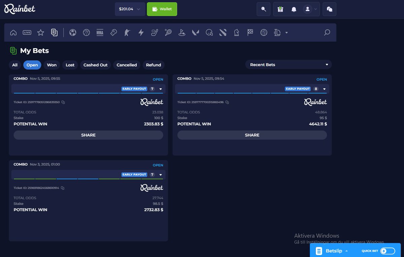Select the My Bets slip icon in sports bar

point(54,32)
